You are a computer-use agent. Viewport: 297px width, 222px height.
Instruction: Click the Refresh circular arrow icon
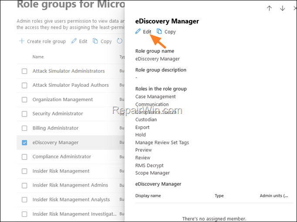click(119, 41)
